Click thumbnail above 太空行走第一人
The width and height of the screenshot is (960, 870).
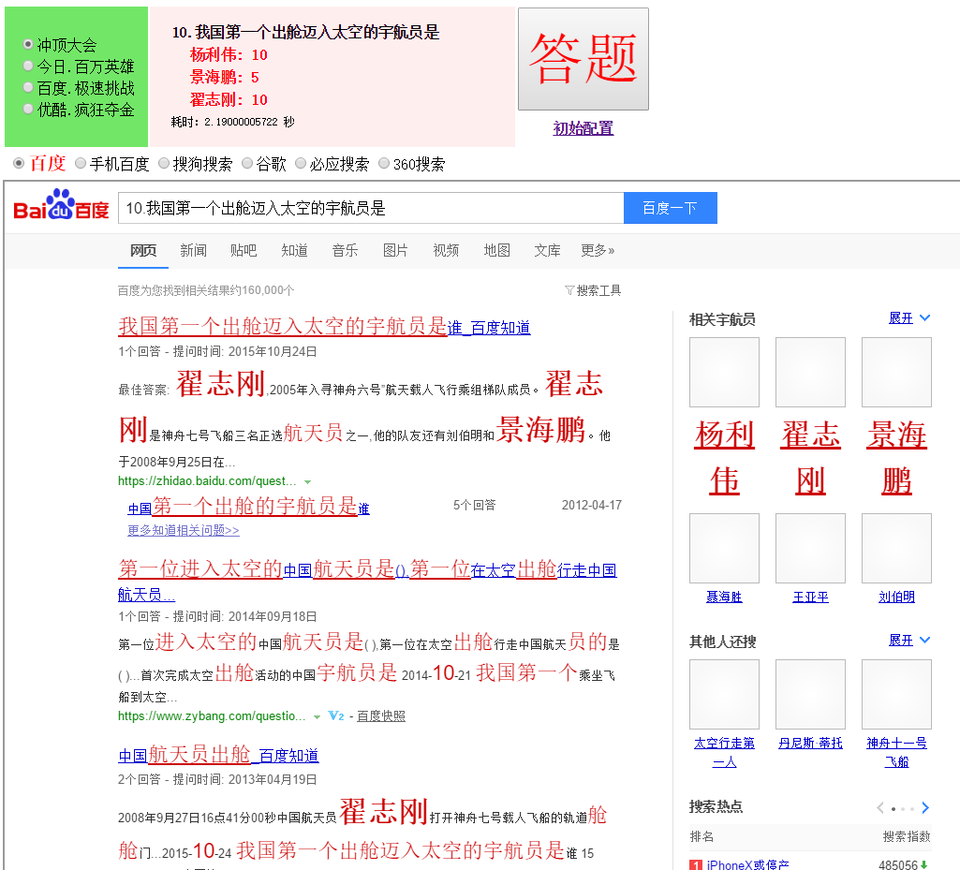point(724,694)
